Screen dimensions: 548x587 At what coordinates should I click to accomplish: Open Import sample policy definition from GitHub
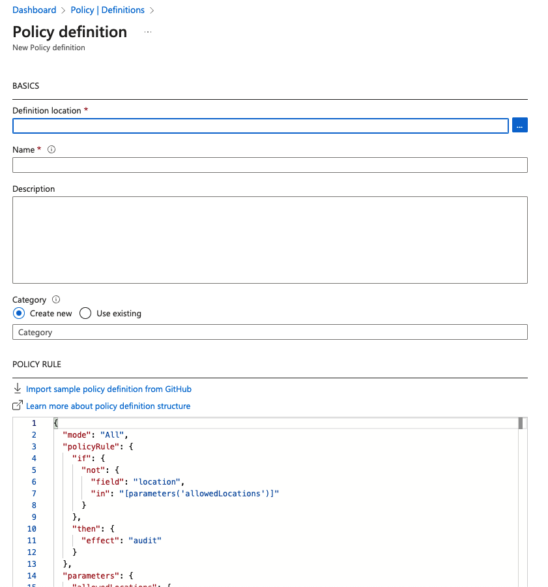pos(109,389)
